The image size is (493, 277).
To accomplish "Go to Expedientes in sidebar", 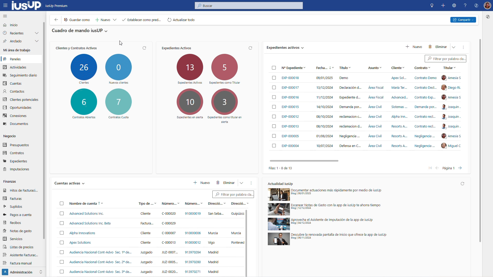I will tap(18, 161).
